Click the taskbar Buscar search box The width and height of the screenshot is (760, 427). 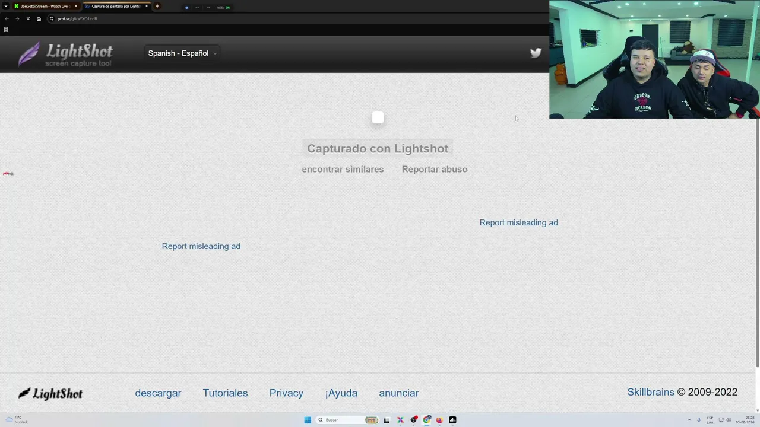pos(347,420)
